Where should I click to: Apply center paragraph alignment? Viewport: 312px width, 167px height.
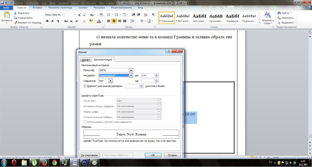click(114, 21)
